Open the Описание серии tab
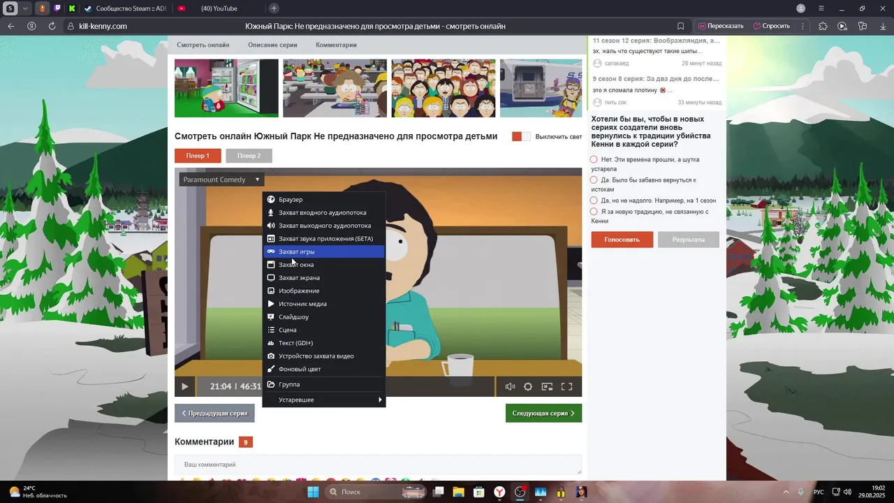Viewport: 894px width, 503px height. coord(272,45)
